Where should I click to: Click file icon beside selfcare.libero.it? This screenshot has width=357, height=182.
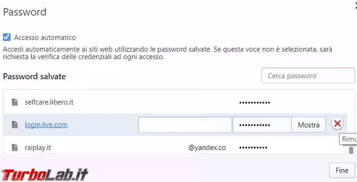pos(15,102)
